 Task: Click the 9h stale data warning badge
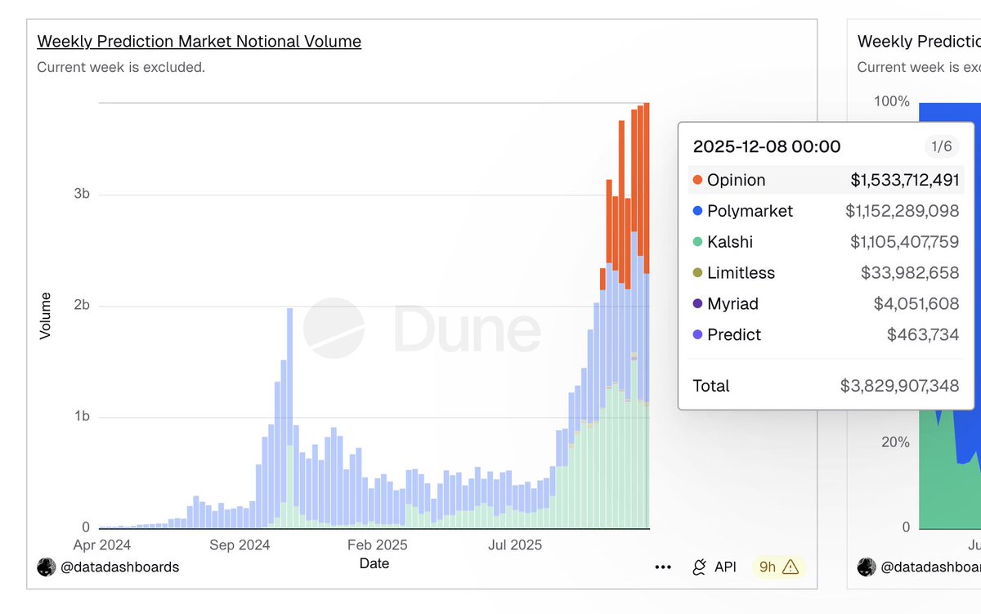(779, 567)
